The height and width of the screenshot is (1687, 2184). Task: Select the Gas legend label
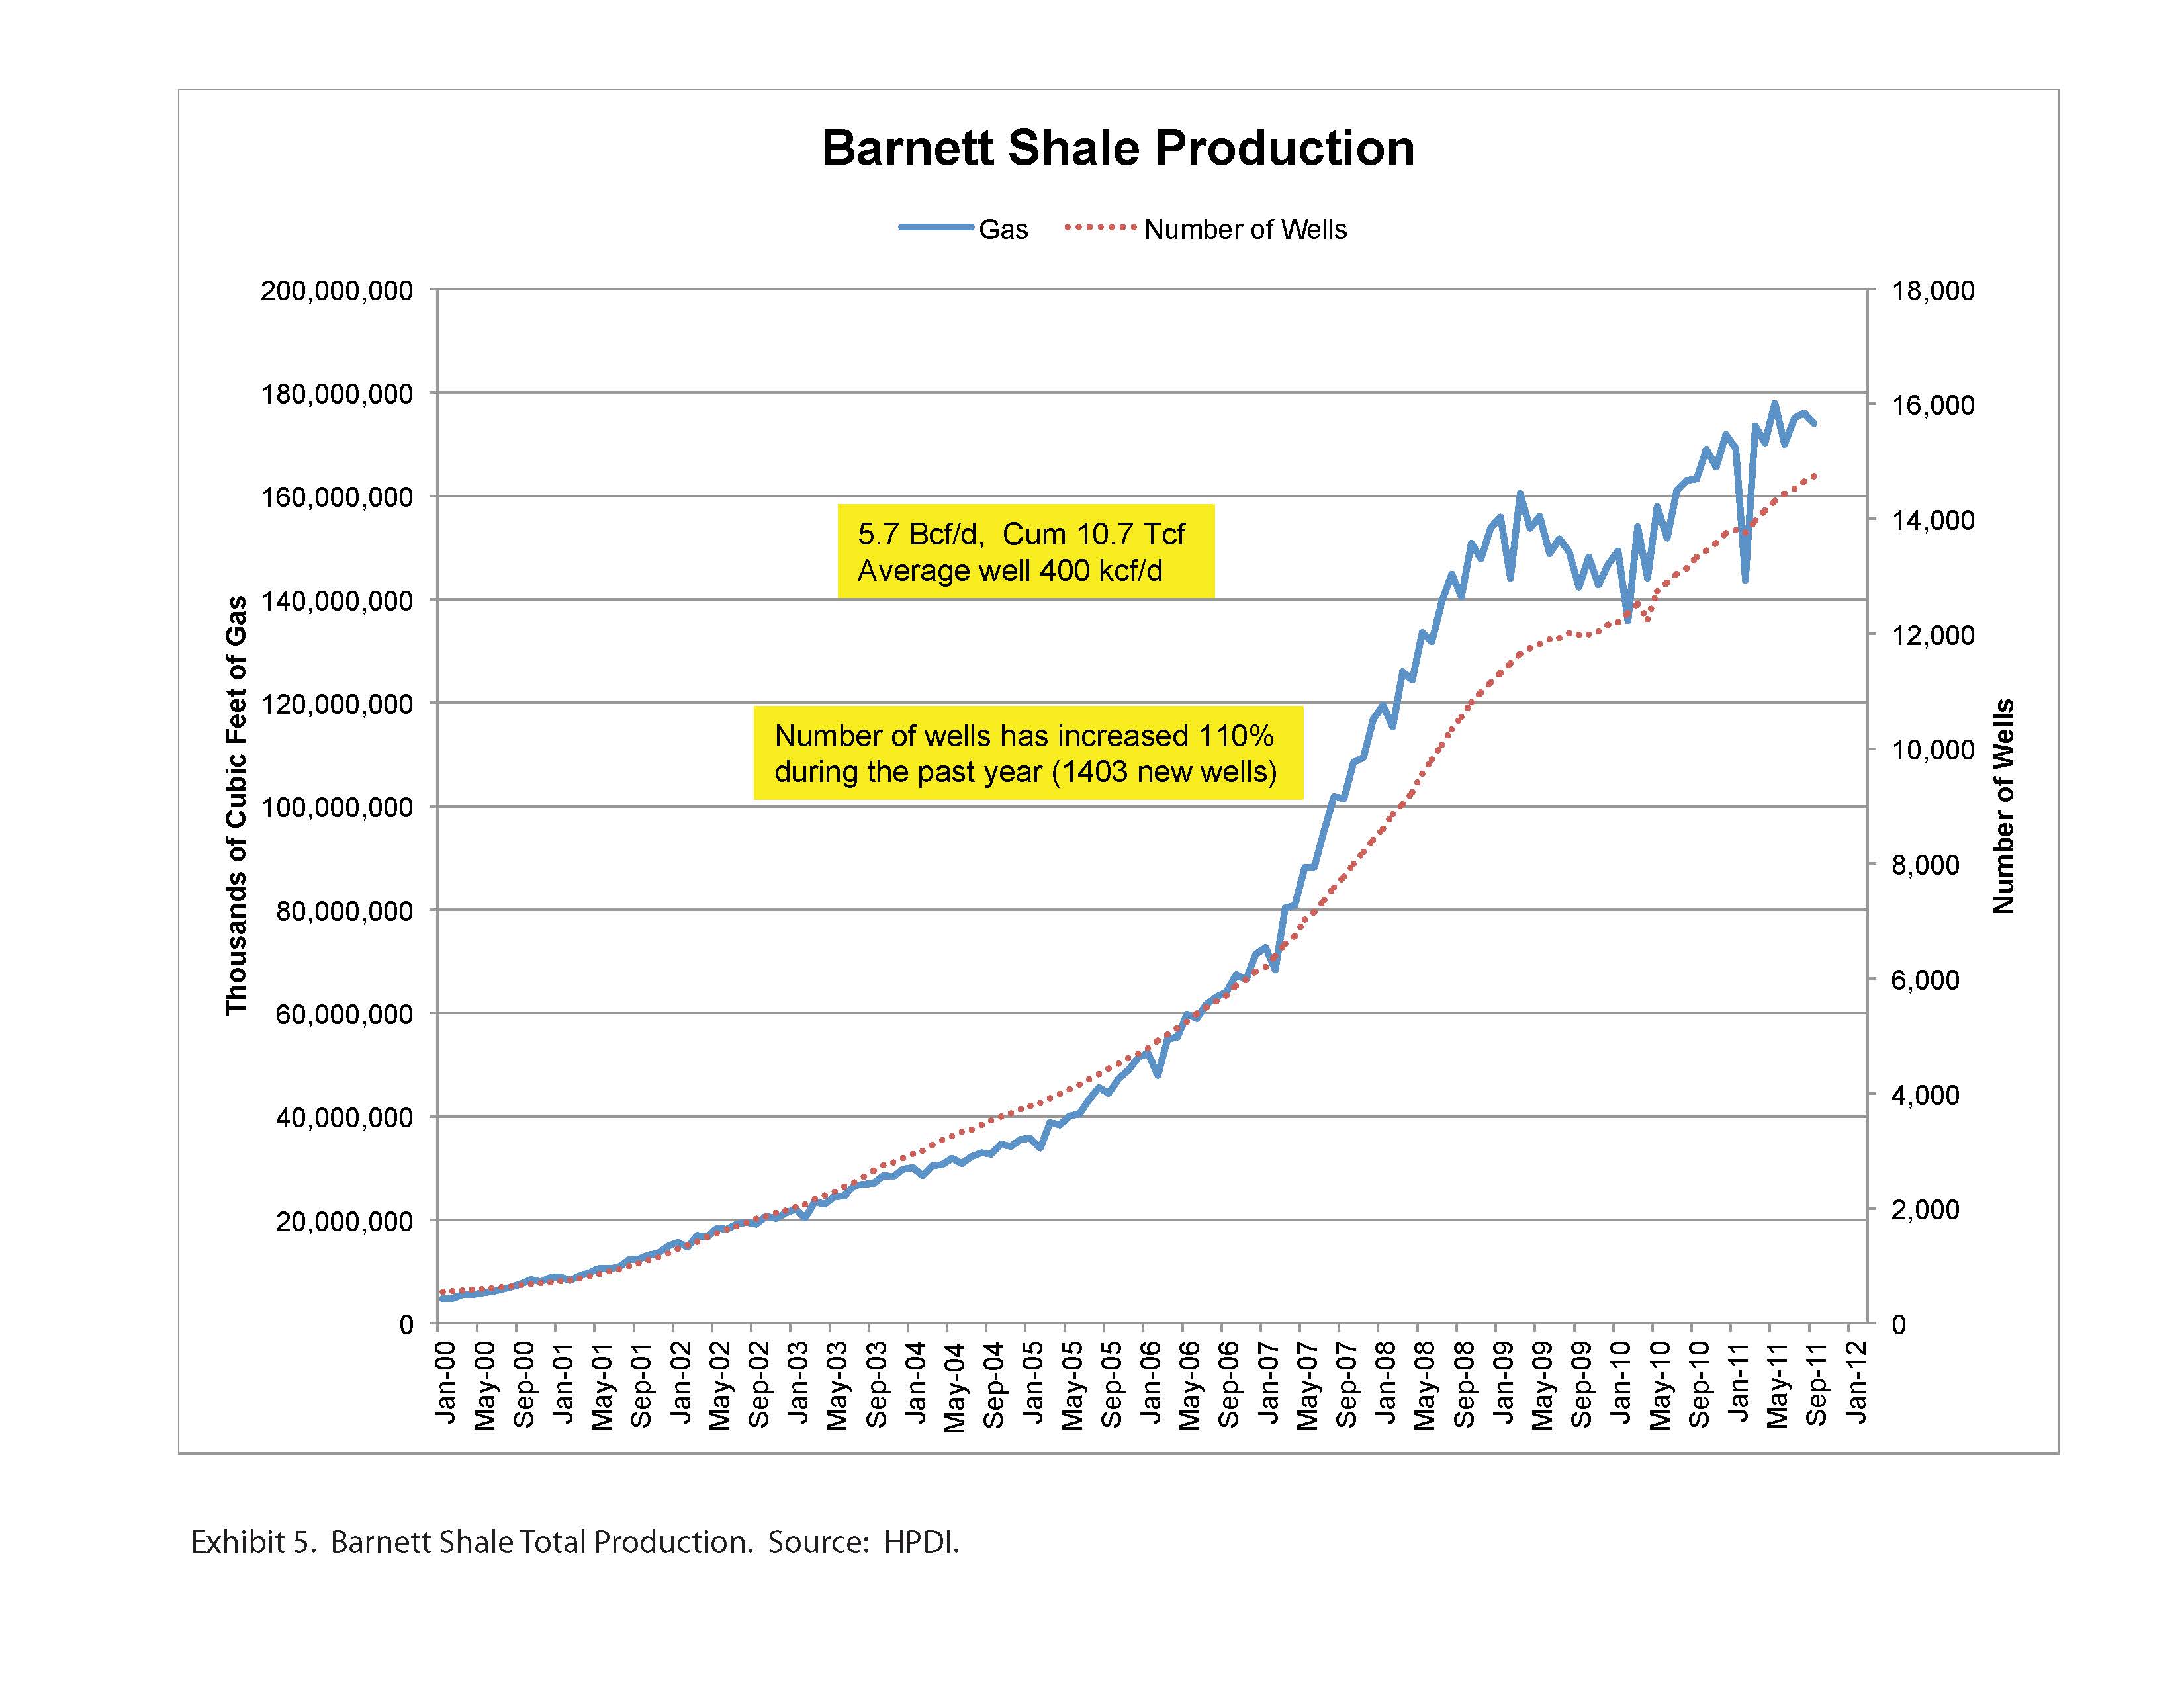[1003, 230]
